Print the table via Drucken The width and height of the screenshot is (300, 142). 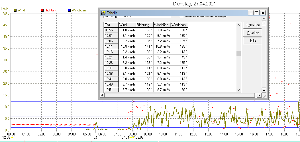pyautogui.click(x=252, y=33)
